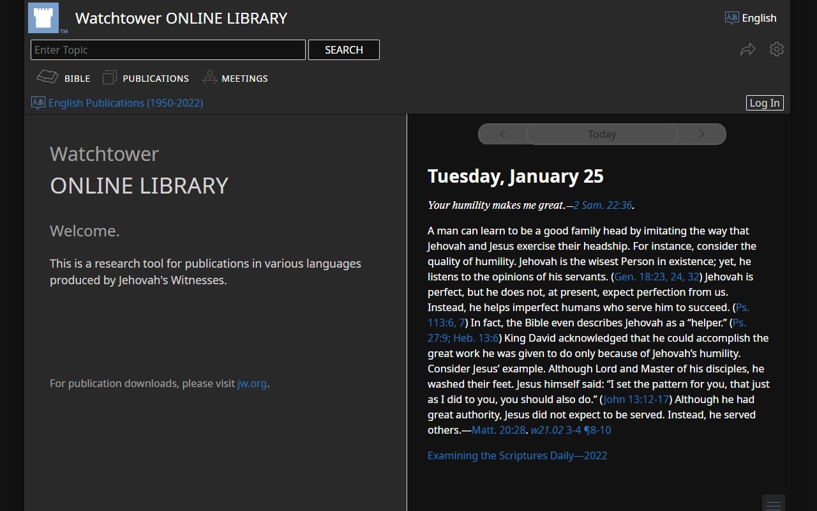
Task: Click the SEARCH button
Action: 344,50
